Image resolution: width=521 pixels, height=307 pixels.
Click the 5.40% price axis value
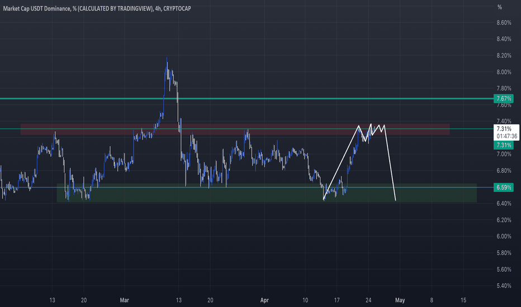(x=504, y=286)
